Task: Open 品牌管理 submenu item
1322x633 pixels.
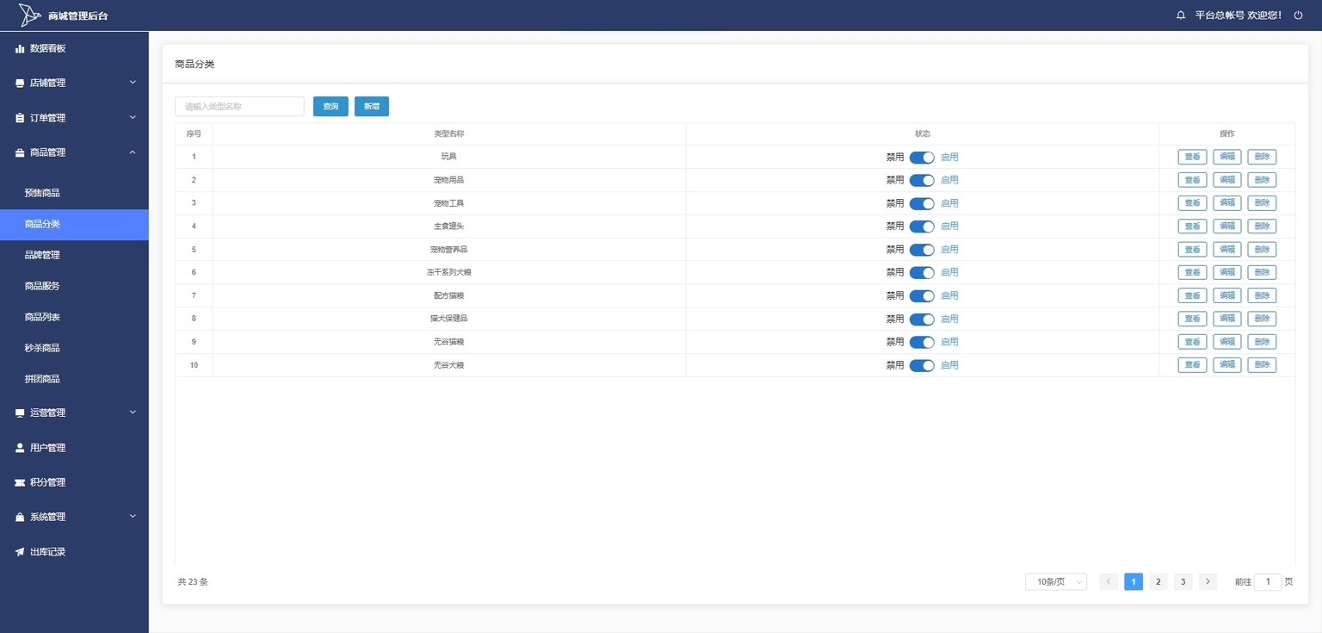Action: 74,255
